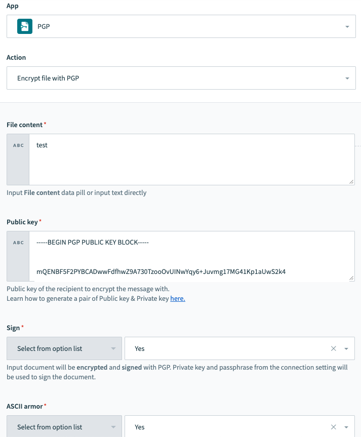
Task: Open the Action dropdown showing Encrypt file with PGP
Action: pos(181,78)
